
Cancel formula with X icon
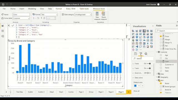tap(9, 25)
